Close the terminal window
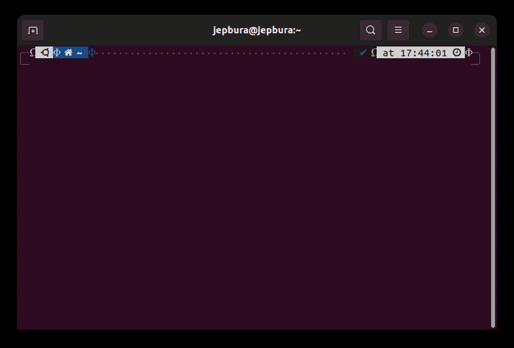Screen dimensions: 514x348 [482, 30]
